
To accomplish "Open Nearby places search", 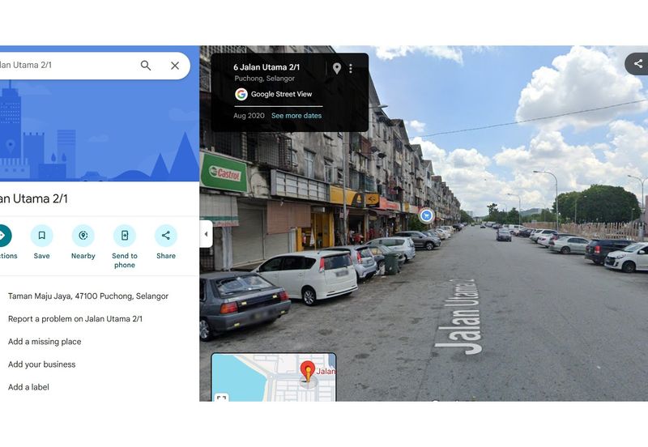I will pyautogui.click(x=83, y=236).
